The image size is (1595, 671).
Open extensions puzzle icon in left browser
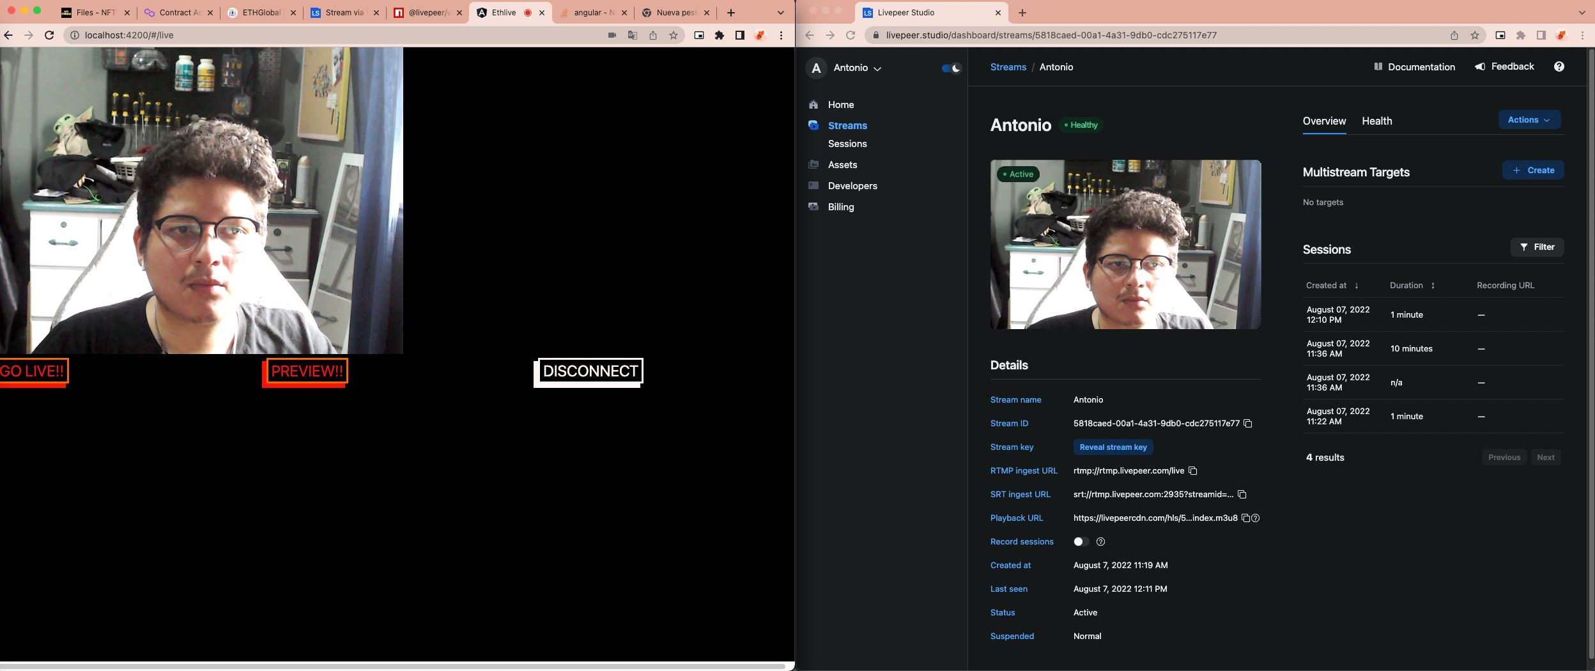(720, 36)
